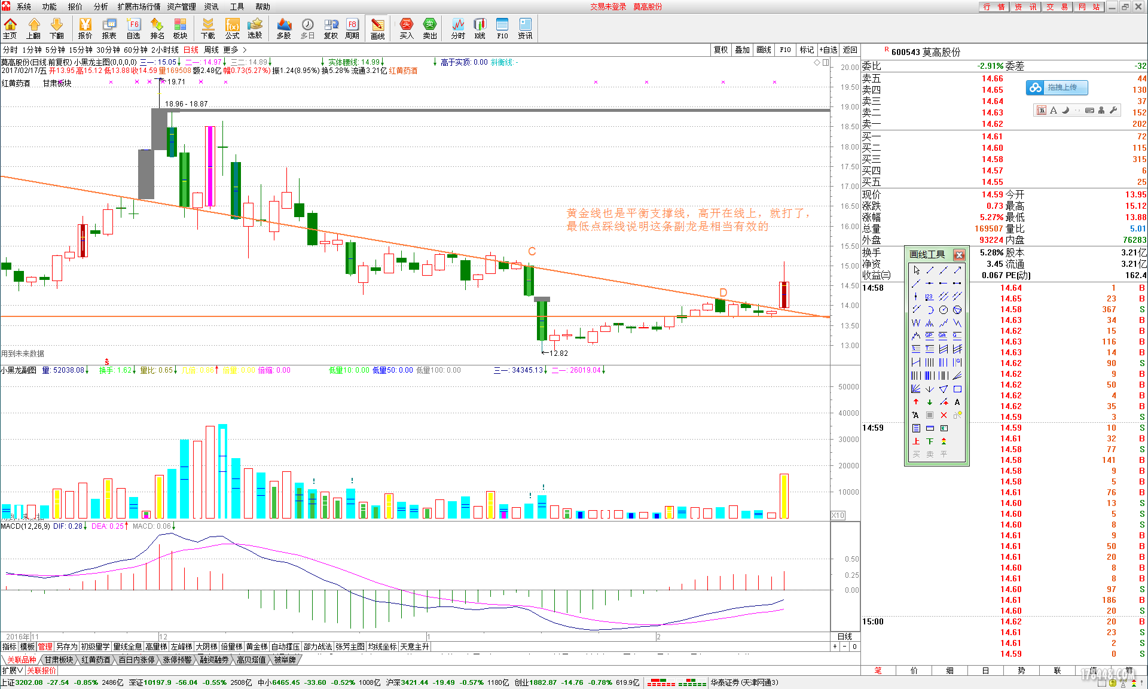Select the arrow pointer in 画线工具
Image resolution: width=1148 pixels, height=689 pixels.
(916, 270)
